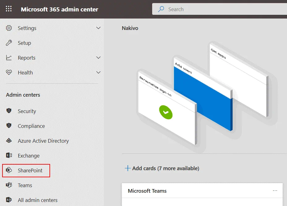Click the Azure Active Directory icon

click(x=9, y=141)
